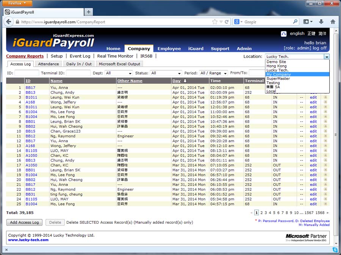Open the Firefox bookmarks menu icon
Screen dimensions: 341x255
[x=308, y=22]
